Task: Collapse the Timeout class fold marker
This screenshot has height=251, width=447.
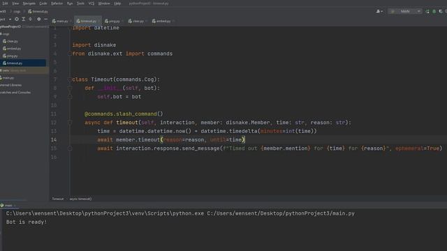Action: (70, 79)
